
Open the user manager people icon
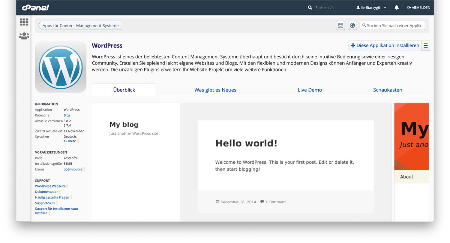pos(24,36)
